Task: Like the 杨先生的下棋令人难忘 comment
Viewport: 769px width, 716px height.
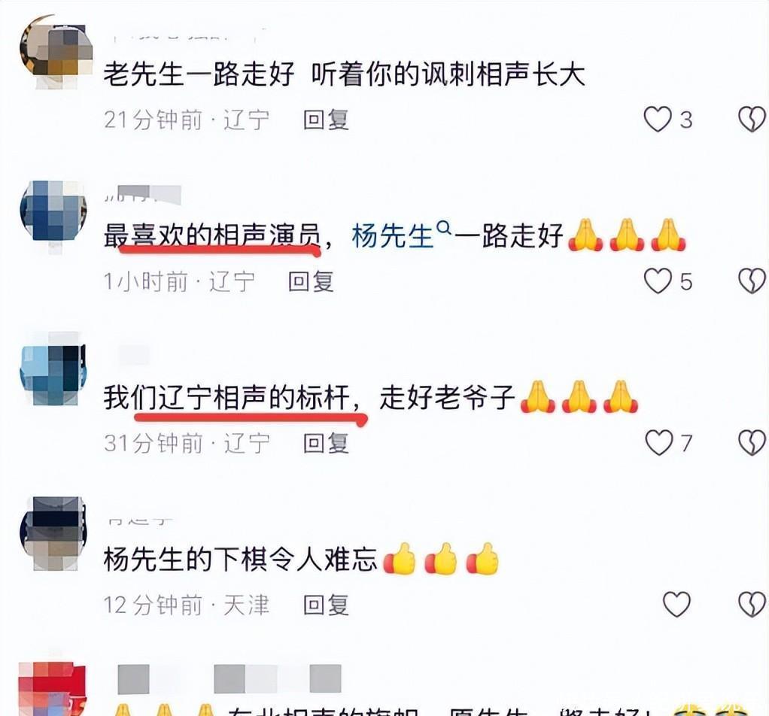Action: [x=676, y=604]
